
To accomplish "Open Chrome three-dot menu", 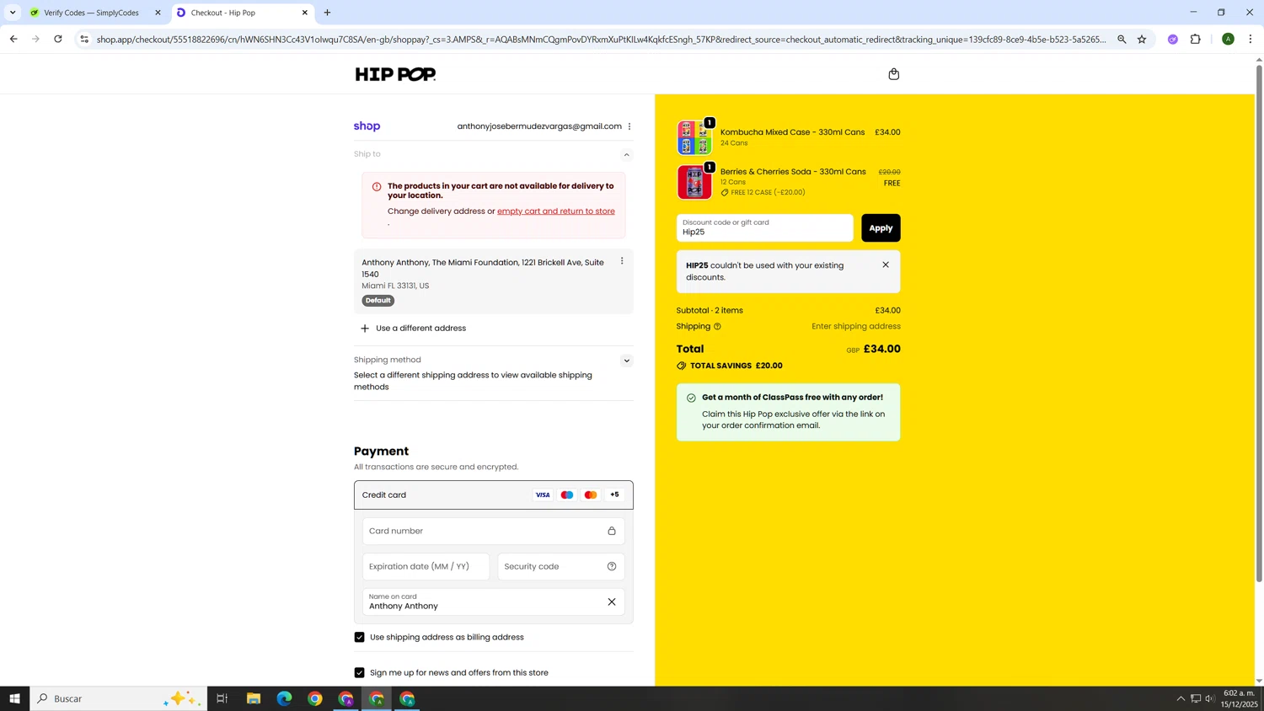I will tap(1251, 39).
